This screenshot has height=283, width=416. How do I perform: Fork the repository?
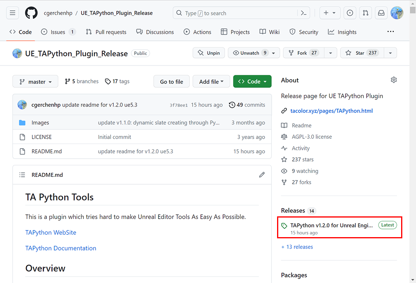pyautogui.click(x=304, y=53)
